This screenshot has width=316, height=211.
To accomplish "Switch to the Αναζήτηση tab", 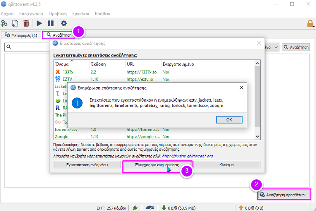I will [59, 35].
